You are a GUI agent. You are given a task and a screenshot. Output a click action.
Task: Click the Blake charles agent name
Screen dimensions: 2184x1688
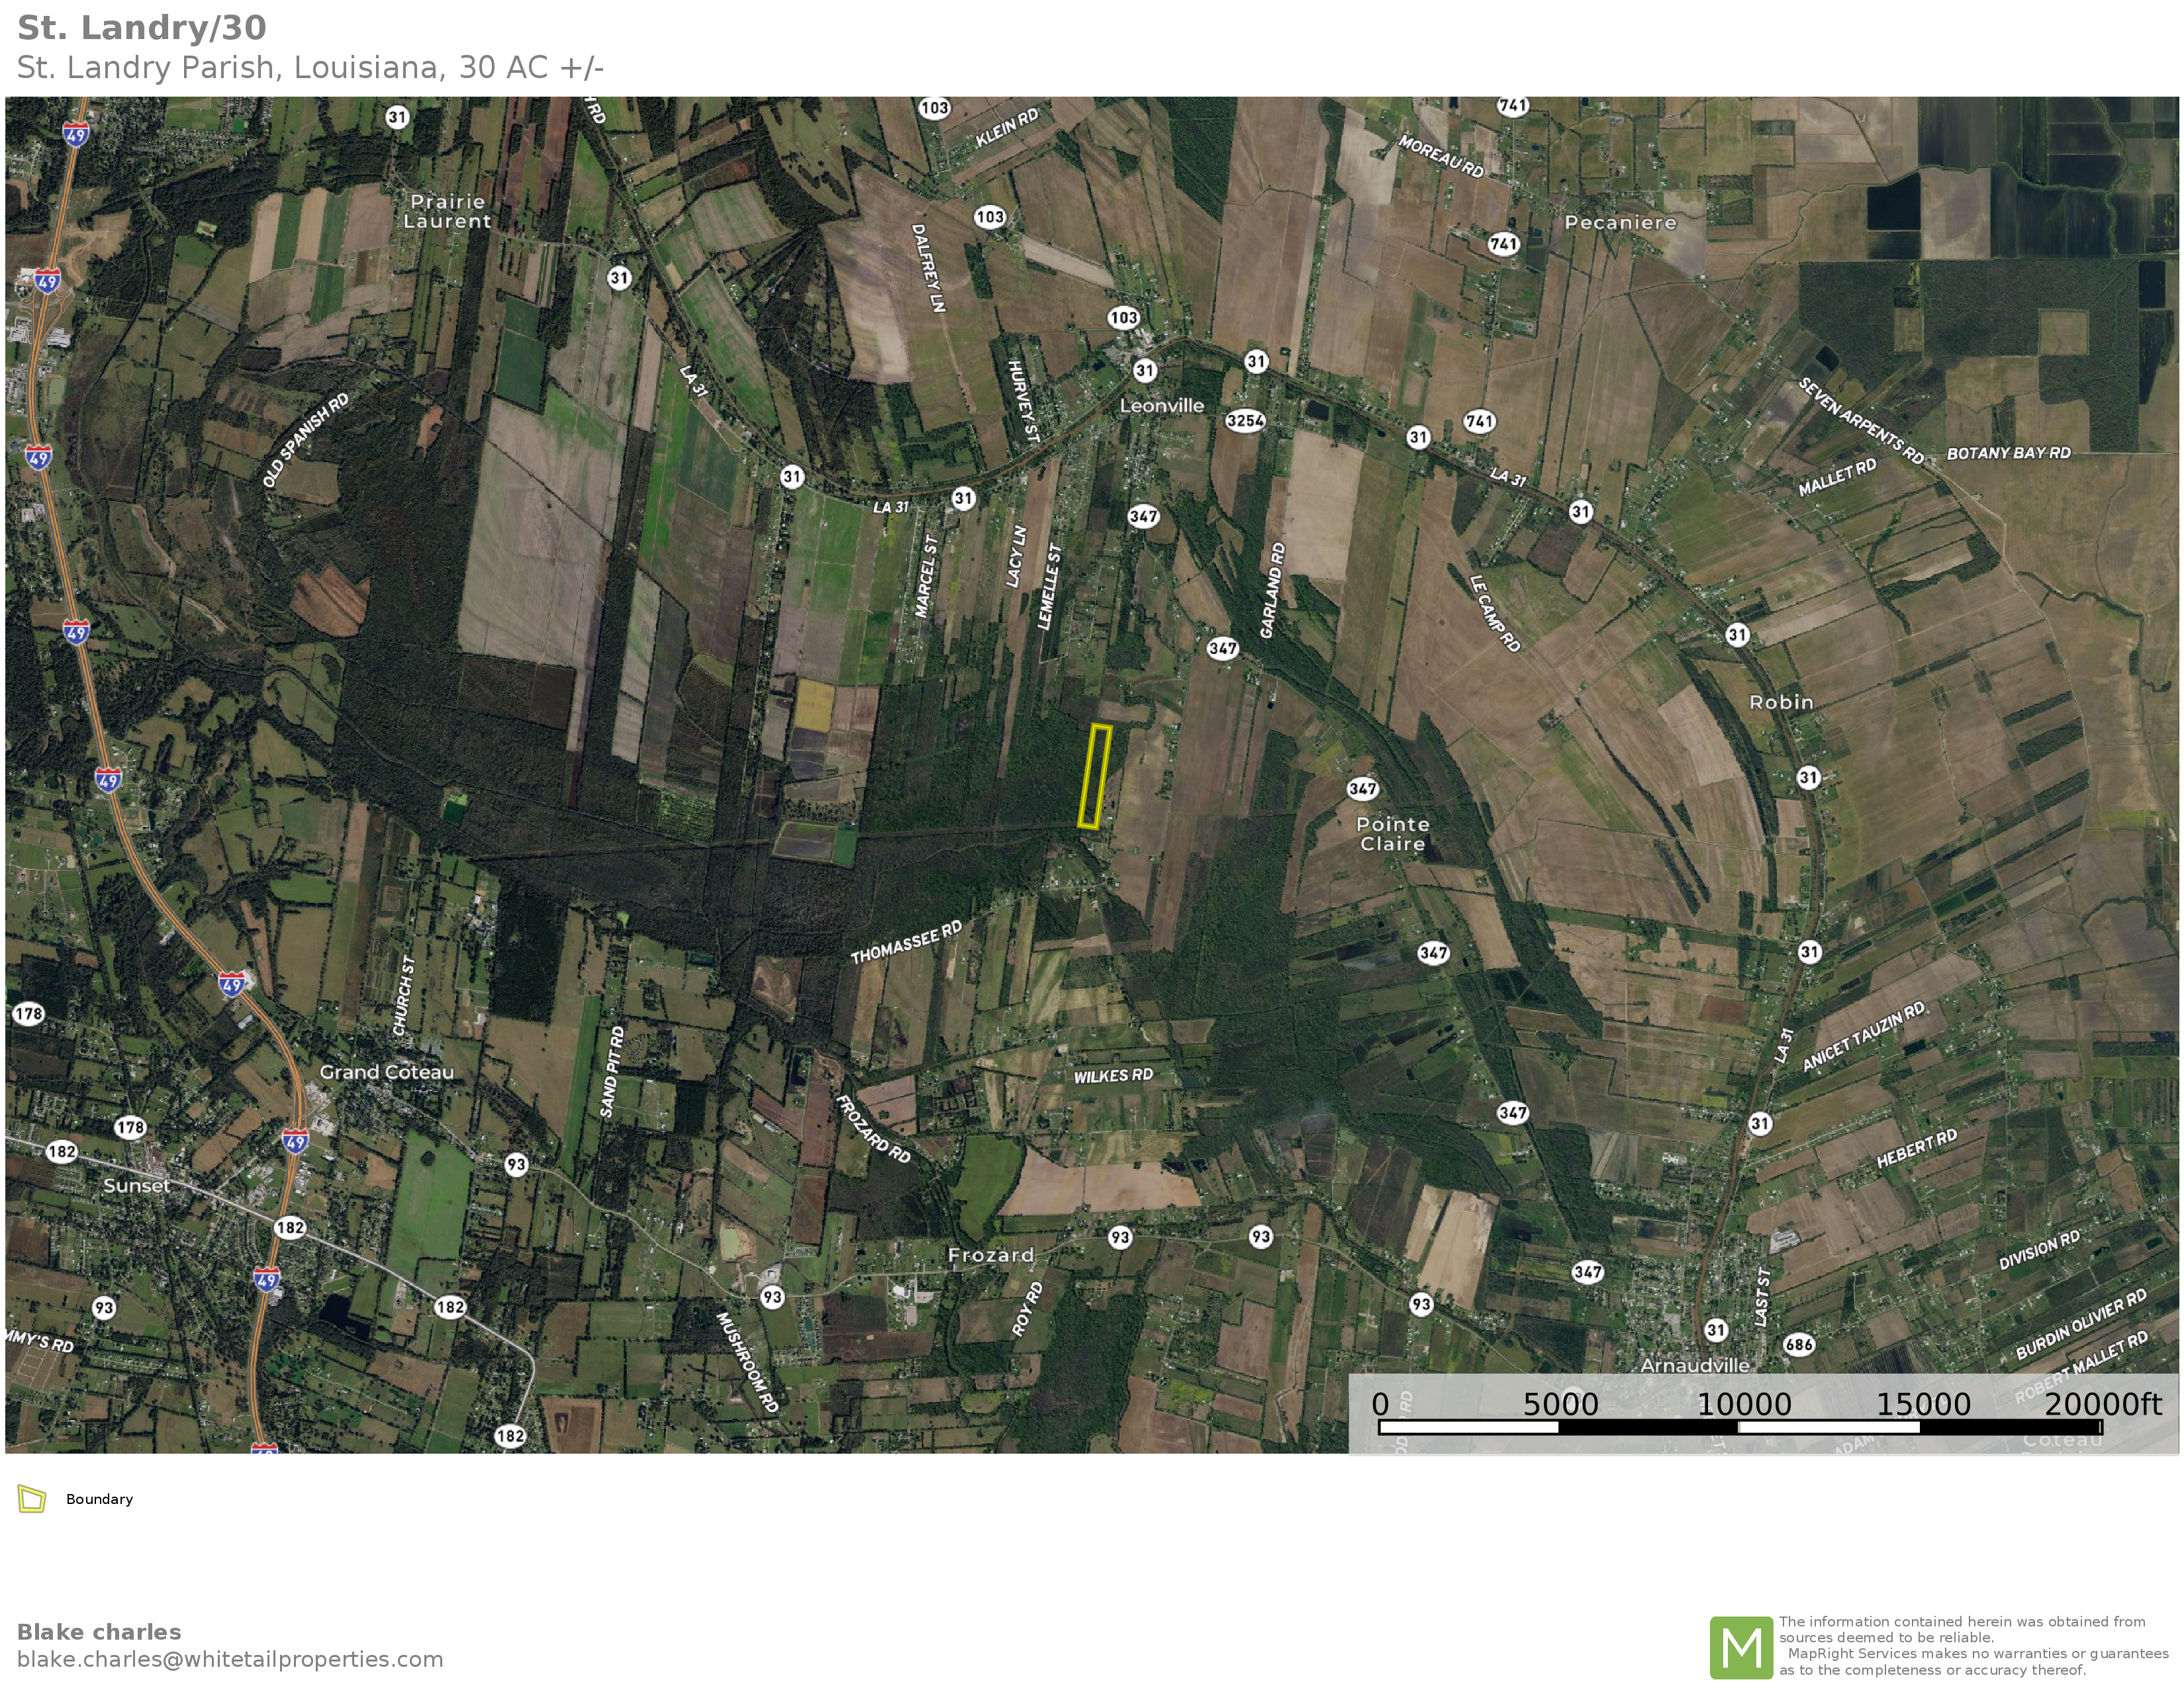coord(99,1632)
